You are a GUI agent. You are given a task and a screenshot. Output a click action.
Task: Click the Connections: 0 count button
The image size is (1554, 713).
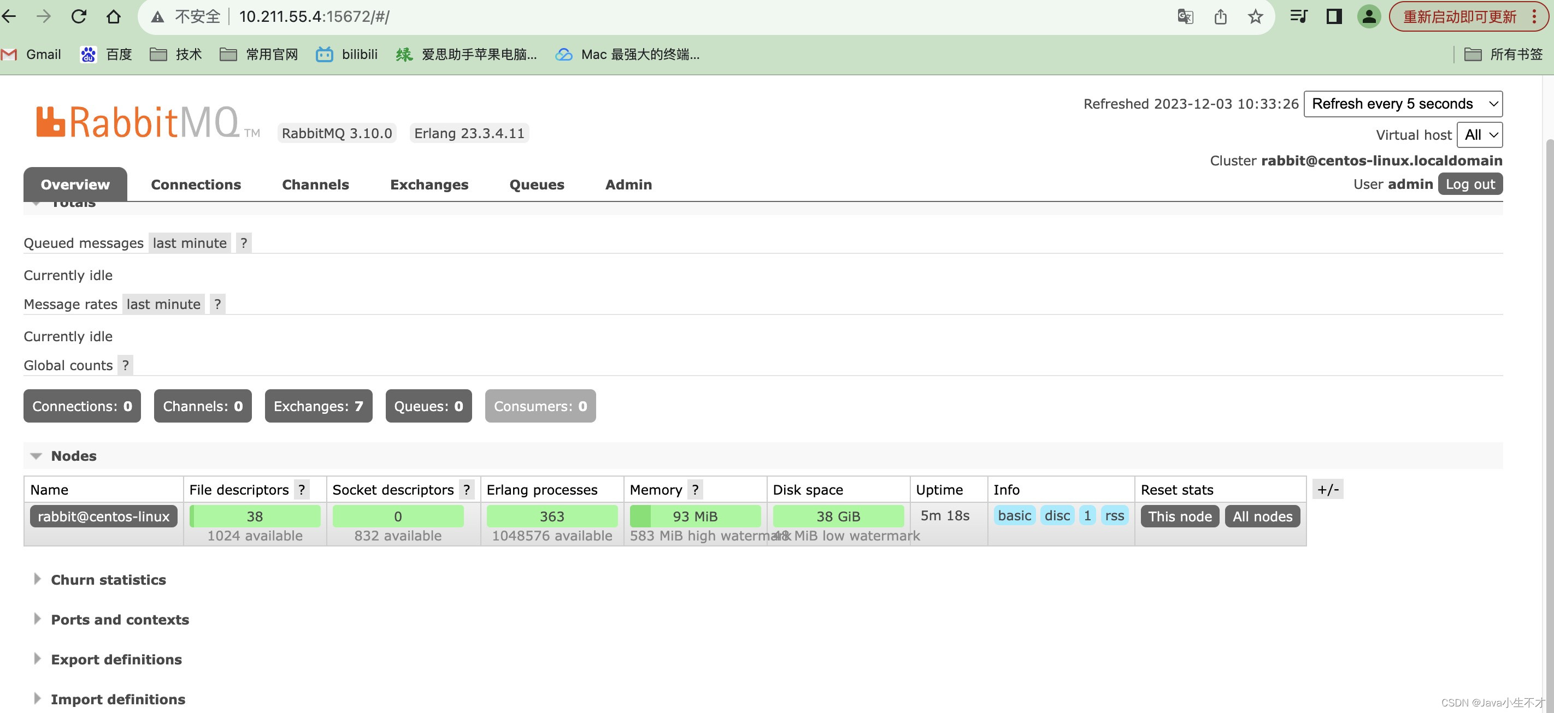click(x=82, y=406)
